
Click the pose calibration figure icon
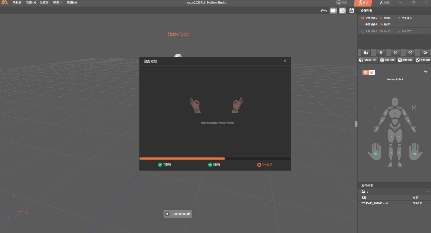point(381,53)
